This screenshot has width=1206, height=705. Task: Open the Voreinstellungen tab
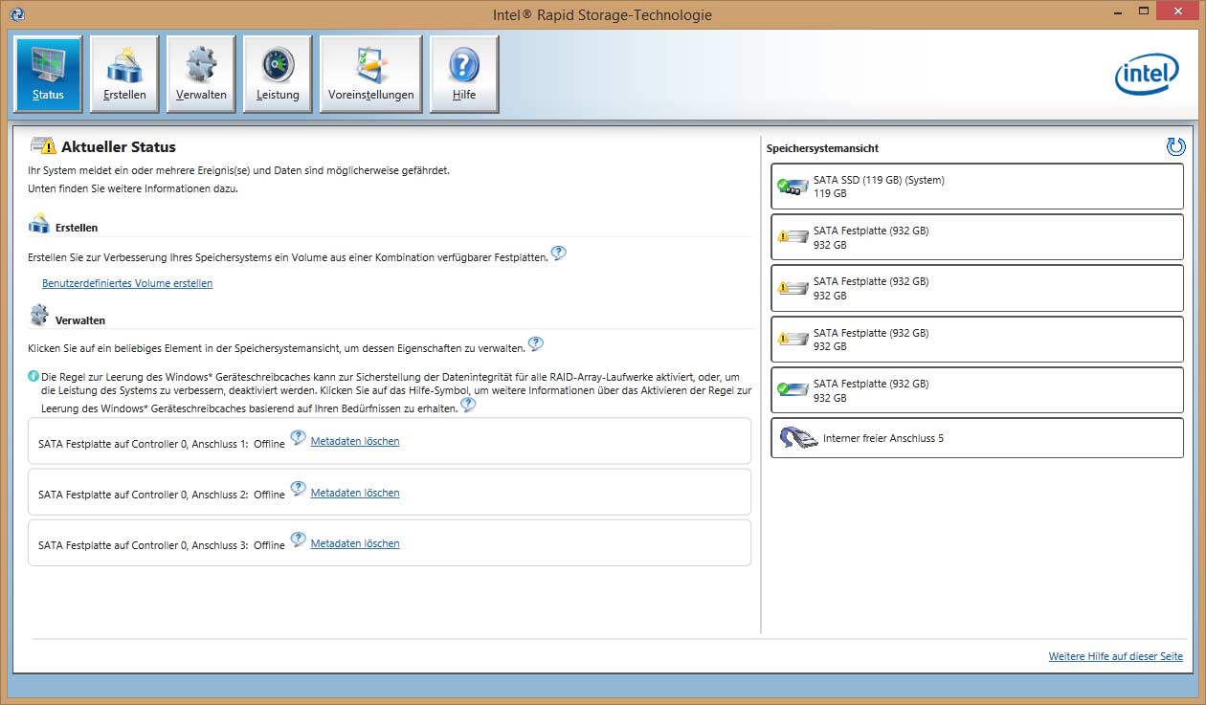(x=370, y=75)
